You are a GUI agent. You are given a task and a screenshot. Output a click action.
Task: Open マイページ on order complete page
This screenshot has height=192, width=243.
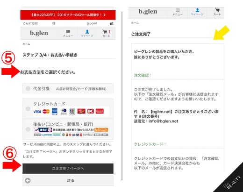click(197, 12)
